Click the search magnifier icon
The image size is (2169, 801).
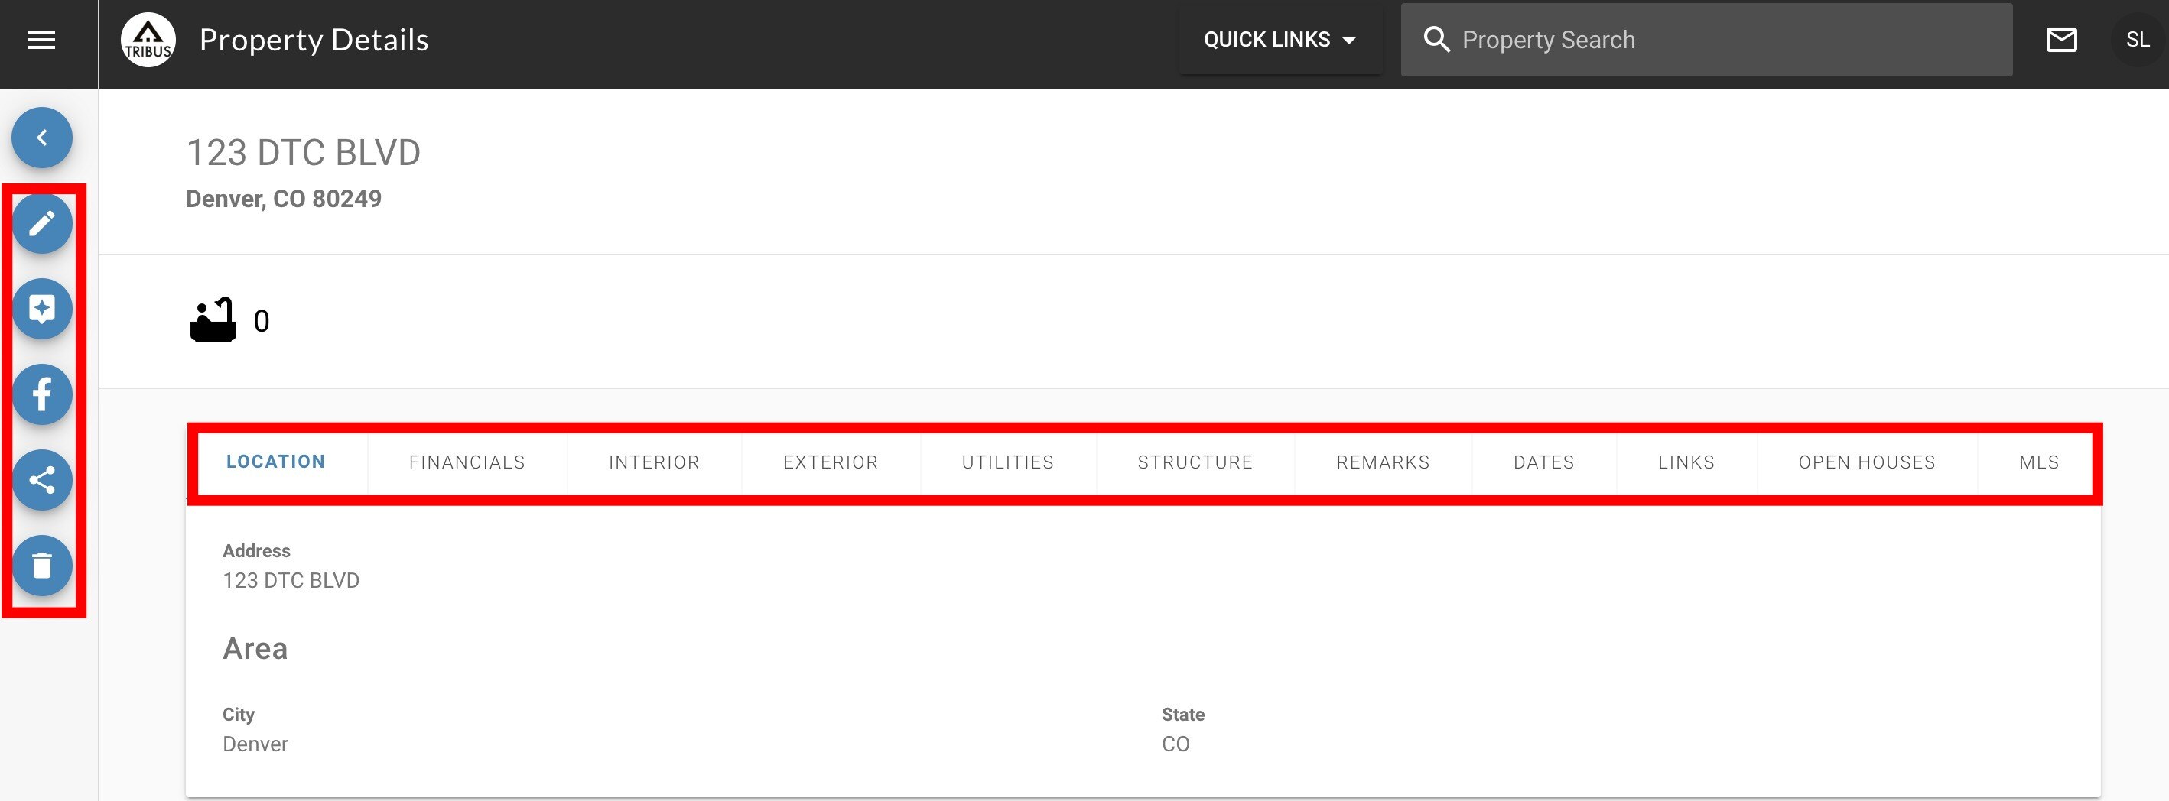[x=1436, y=40]
